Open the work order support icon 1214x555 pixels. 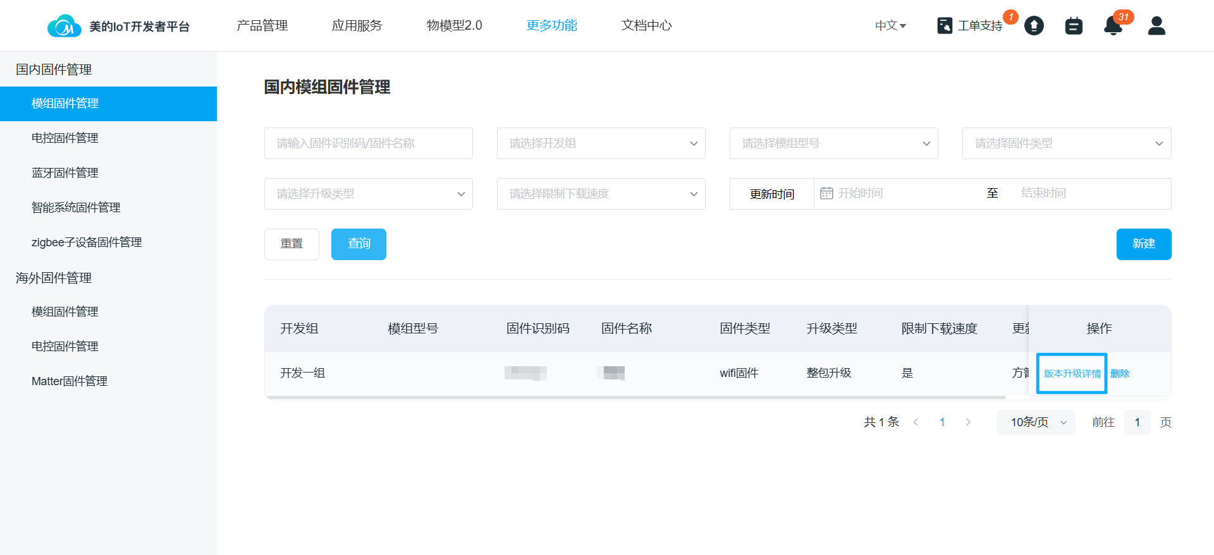pyautogui.click(x=945, y=25)
